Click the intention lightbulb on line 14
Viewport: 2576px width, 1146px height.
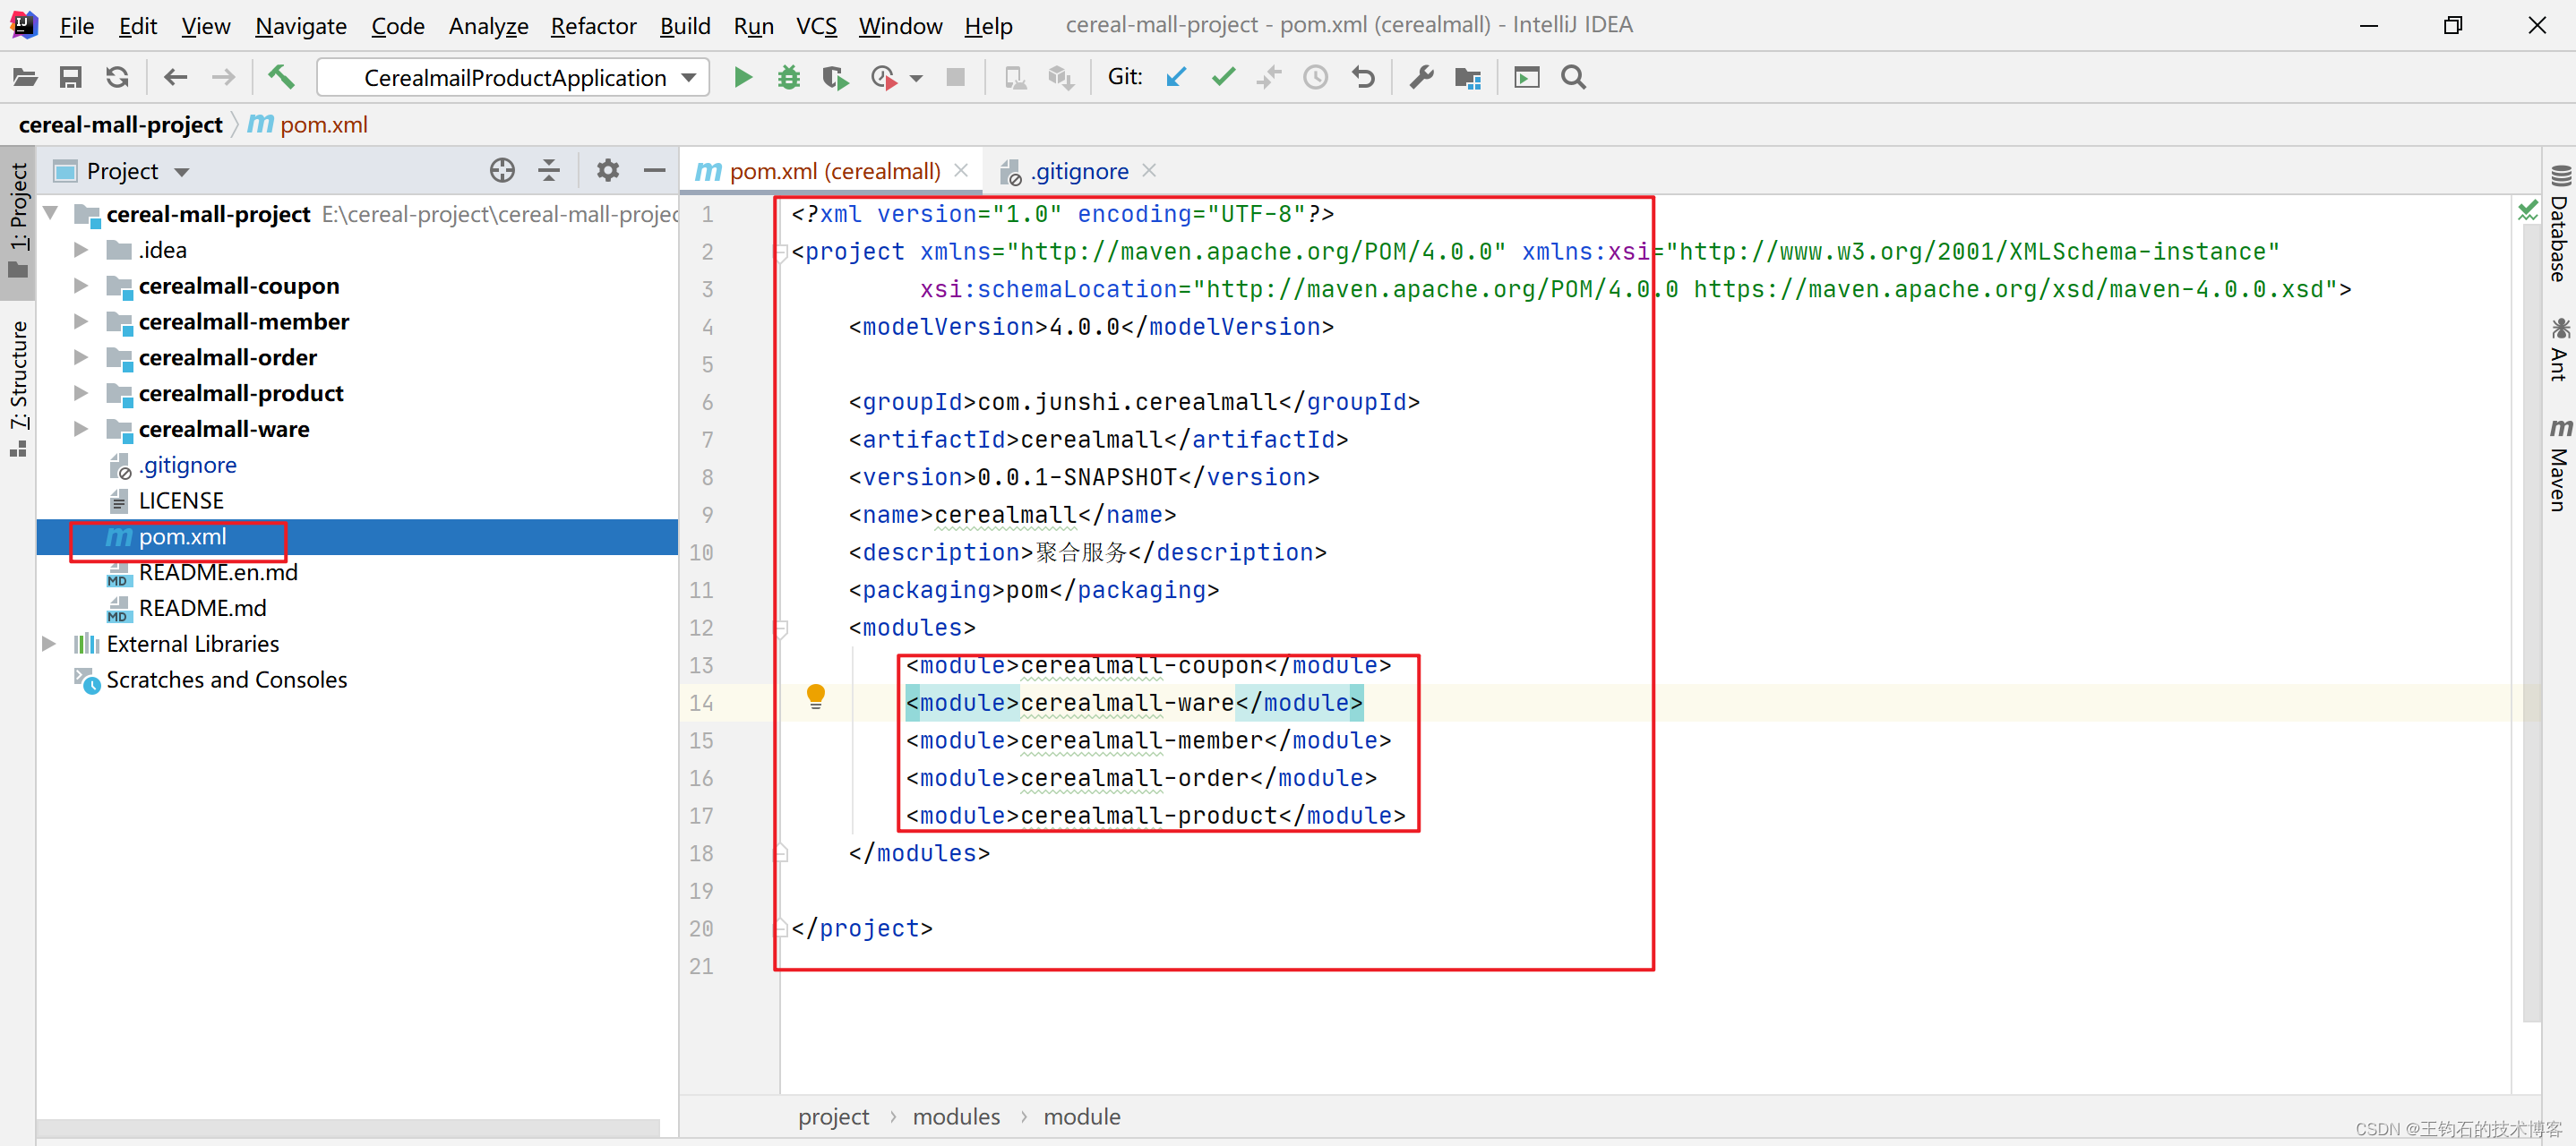815,695
